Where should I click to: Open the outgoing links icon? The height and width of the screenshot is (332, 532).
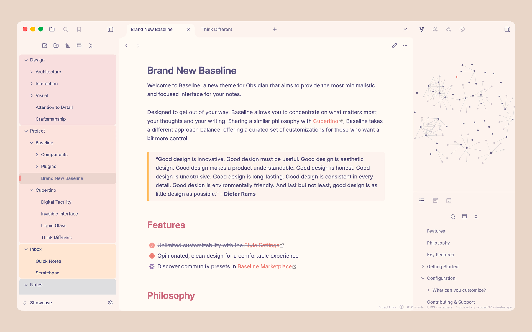click(x=449, y=29)
